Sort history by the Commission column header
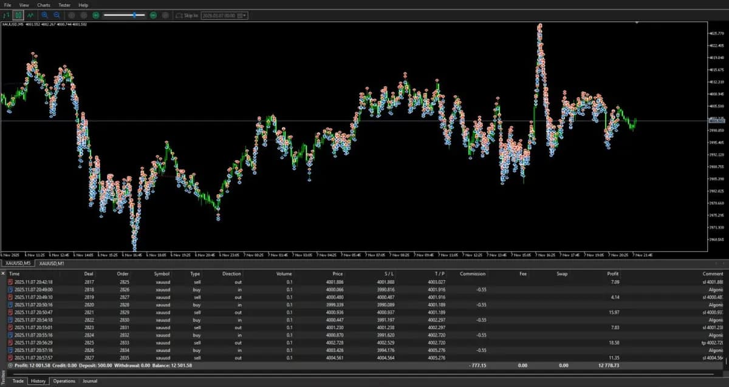Screen dimensions: 729x387 point(473,274)
